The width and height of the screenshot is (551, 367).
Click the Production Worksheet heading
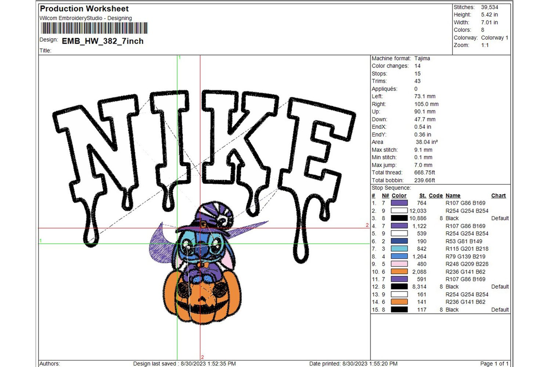point(84,8)
